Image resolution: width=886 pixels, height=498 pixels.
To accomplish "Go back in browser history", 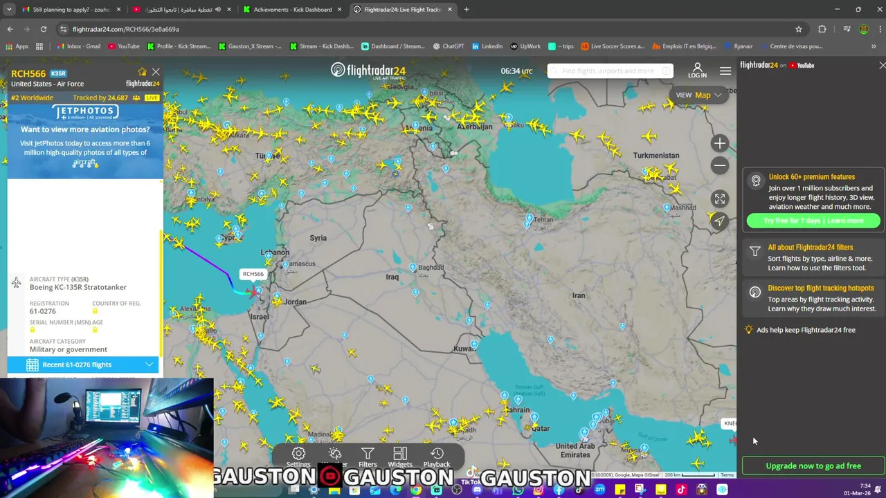I will pos(10,29).
